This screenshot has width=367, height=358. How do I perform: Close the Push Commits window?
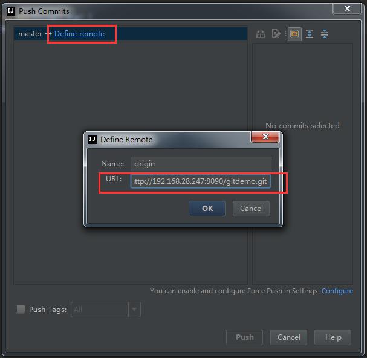click(347, 8)
